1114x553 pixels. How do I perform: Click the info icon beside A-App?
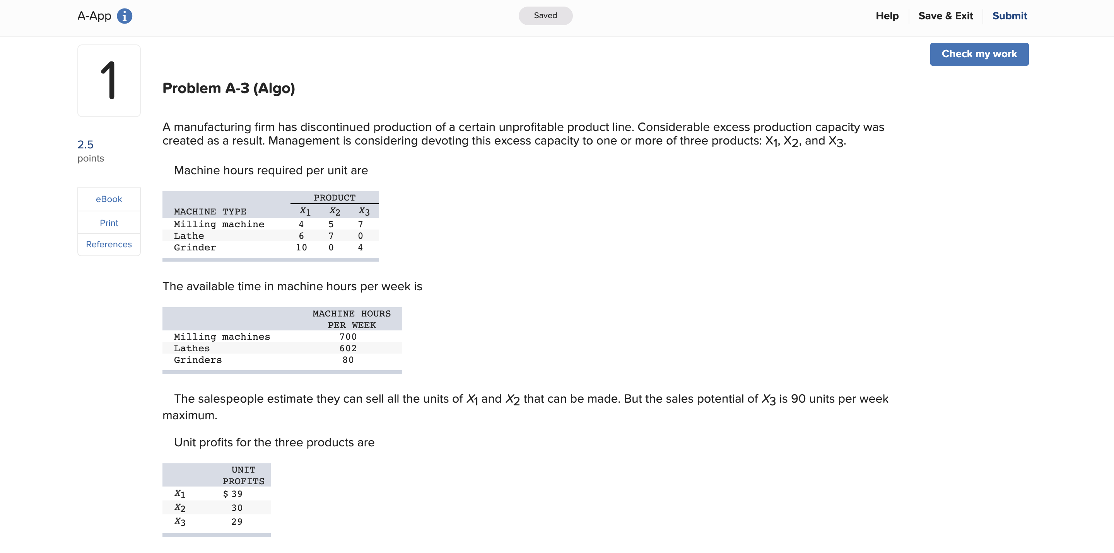click(x=124, y=15)
